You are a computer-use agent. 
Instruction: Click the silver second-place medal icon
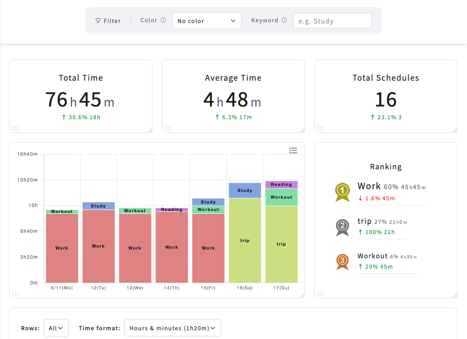[342, 227]
